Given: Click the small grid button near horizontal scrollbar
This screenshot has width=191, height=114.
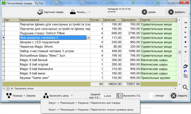Looking at the screenshot, I should pos(8,89).
